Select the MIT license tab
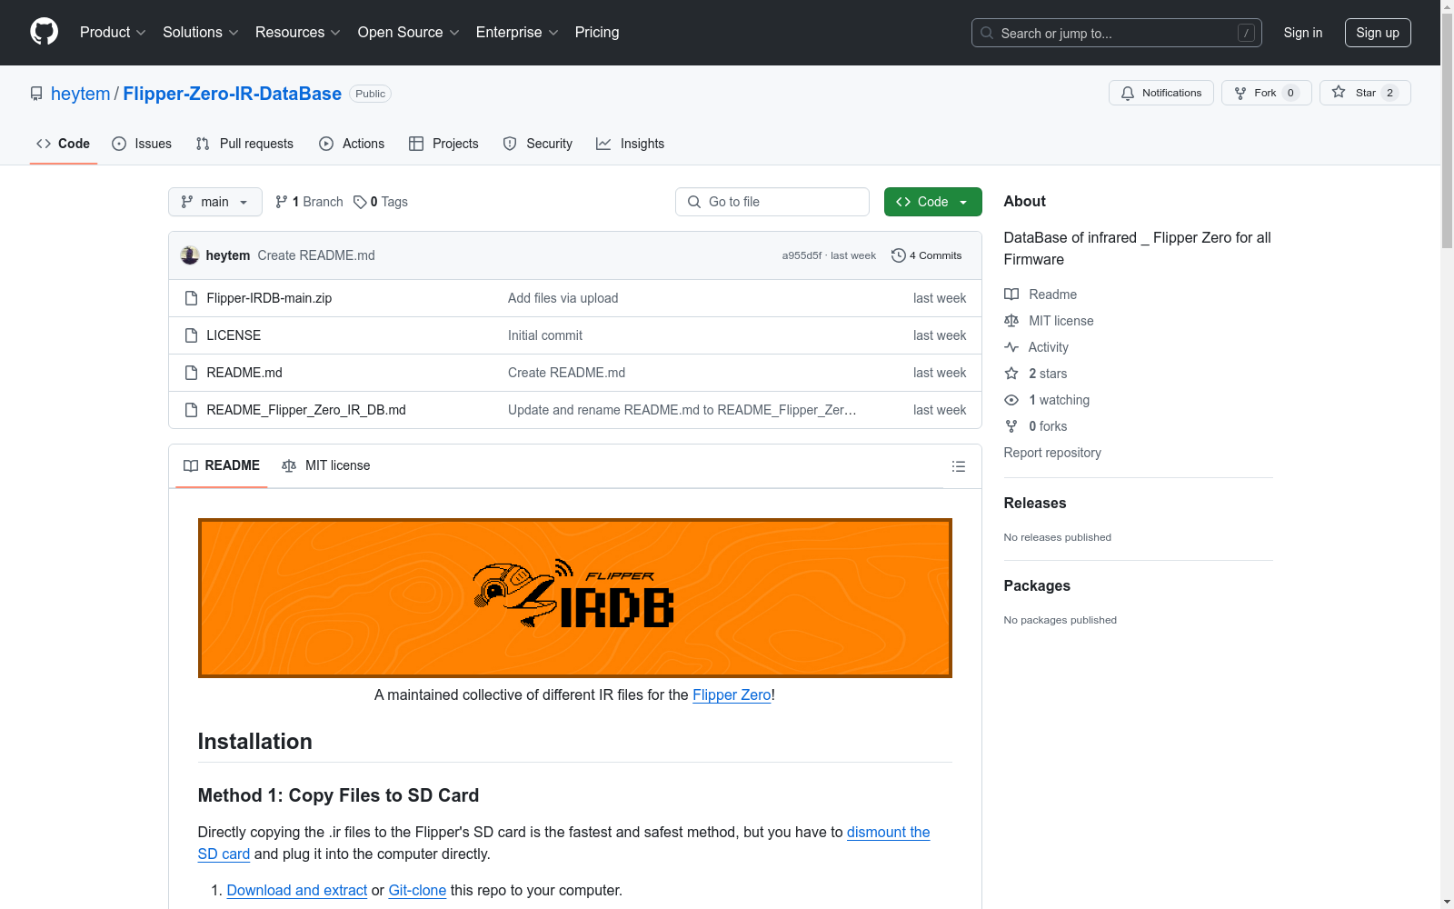Viewport: 1454px width, 909px height. click(326, 465)
